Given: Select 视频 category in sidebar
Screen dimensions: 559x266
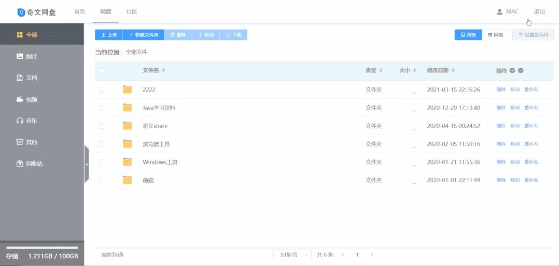Looking at the screenshot, I should 41,99.
